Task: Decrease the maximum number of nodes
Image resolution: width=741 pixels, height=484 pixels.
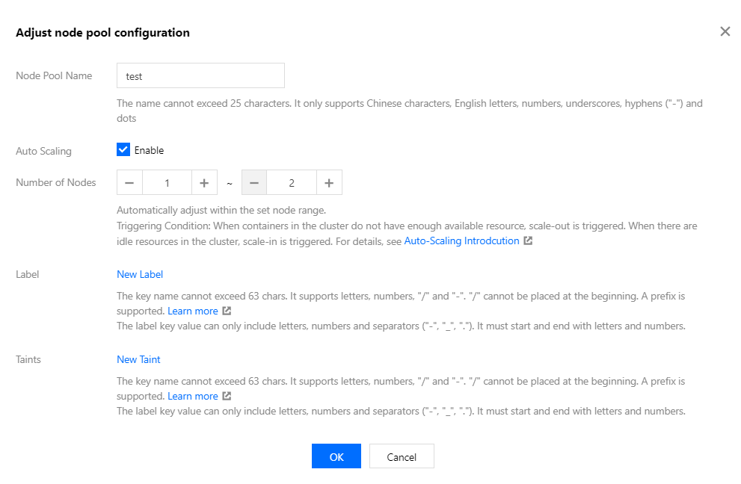Action: point(254,183)
